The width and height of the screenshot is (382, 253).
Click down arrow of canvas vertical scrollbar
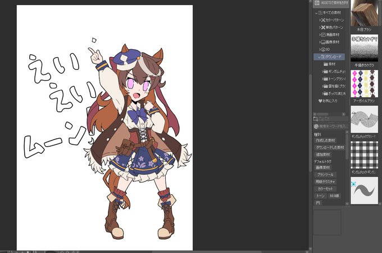[x=310, y=249]
